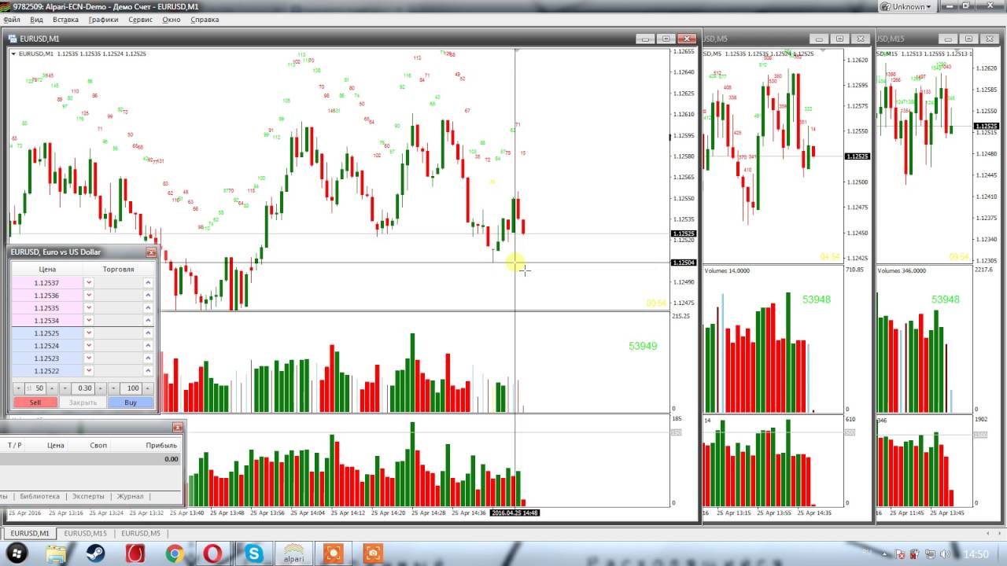Click the red down chevron beside 1.12535

[x=89, y=307]
